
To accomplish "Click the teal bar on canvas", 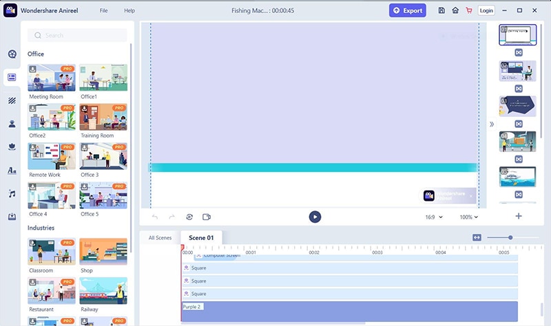I will click(314, 167).
